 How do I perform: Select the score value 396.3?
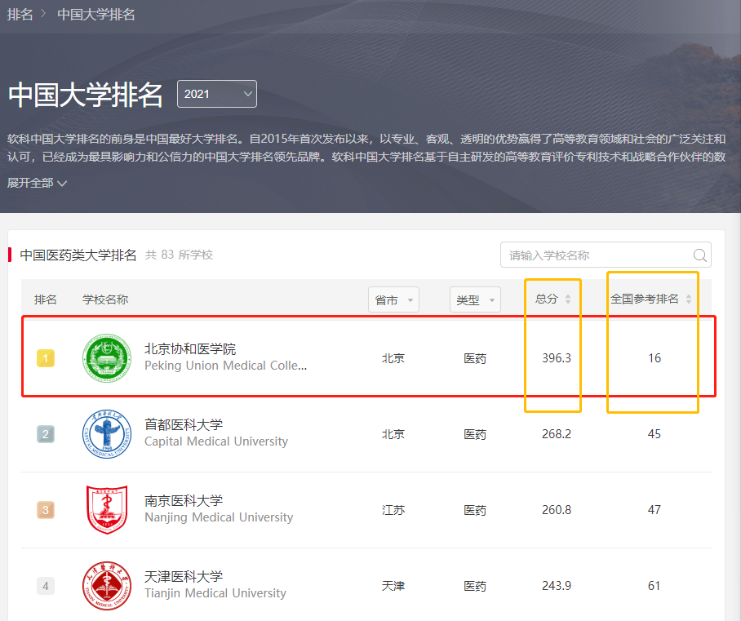pyautogui.click(x=557, y=358)
